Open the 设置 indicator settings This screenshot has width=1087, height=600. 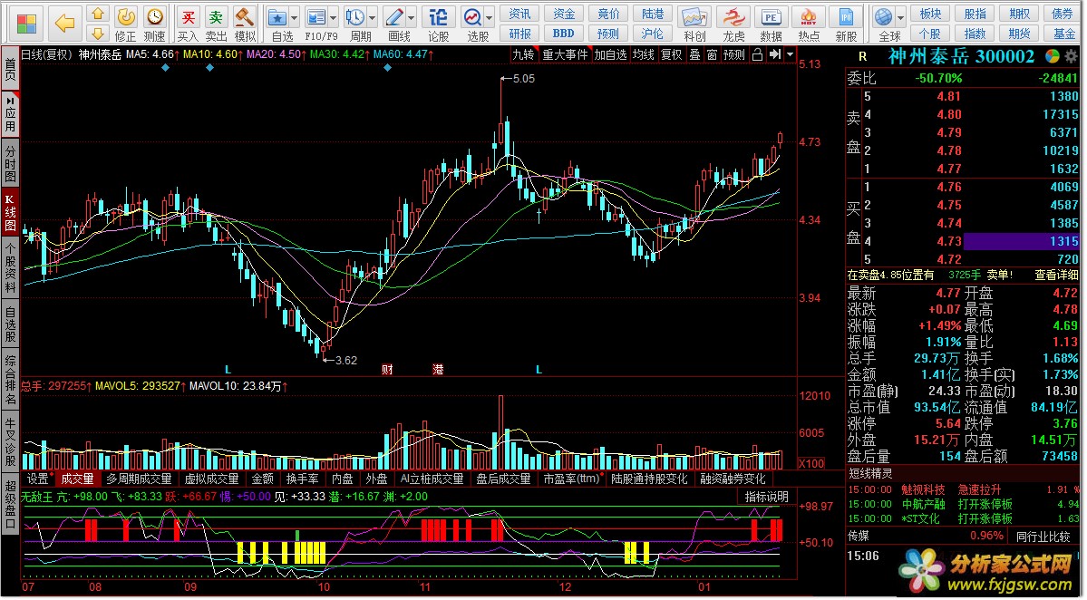point(37,479)
